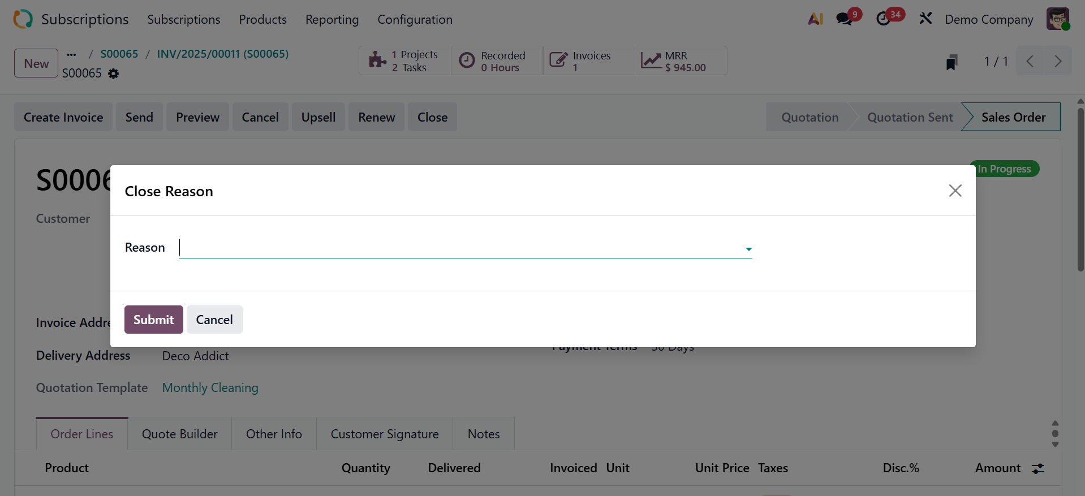Open the Discuss messages icon
Screen dimensions: 1085x496
845,19
